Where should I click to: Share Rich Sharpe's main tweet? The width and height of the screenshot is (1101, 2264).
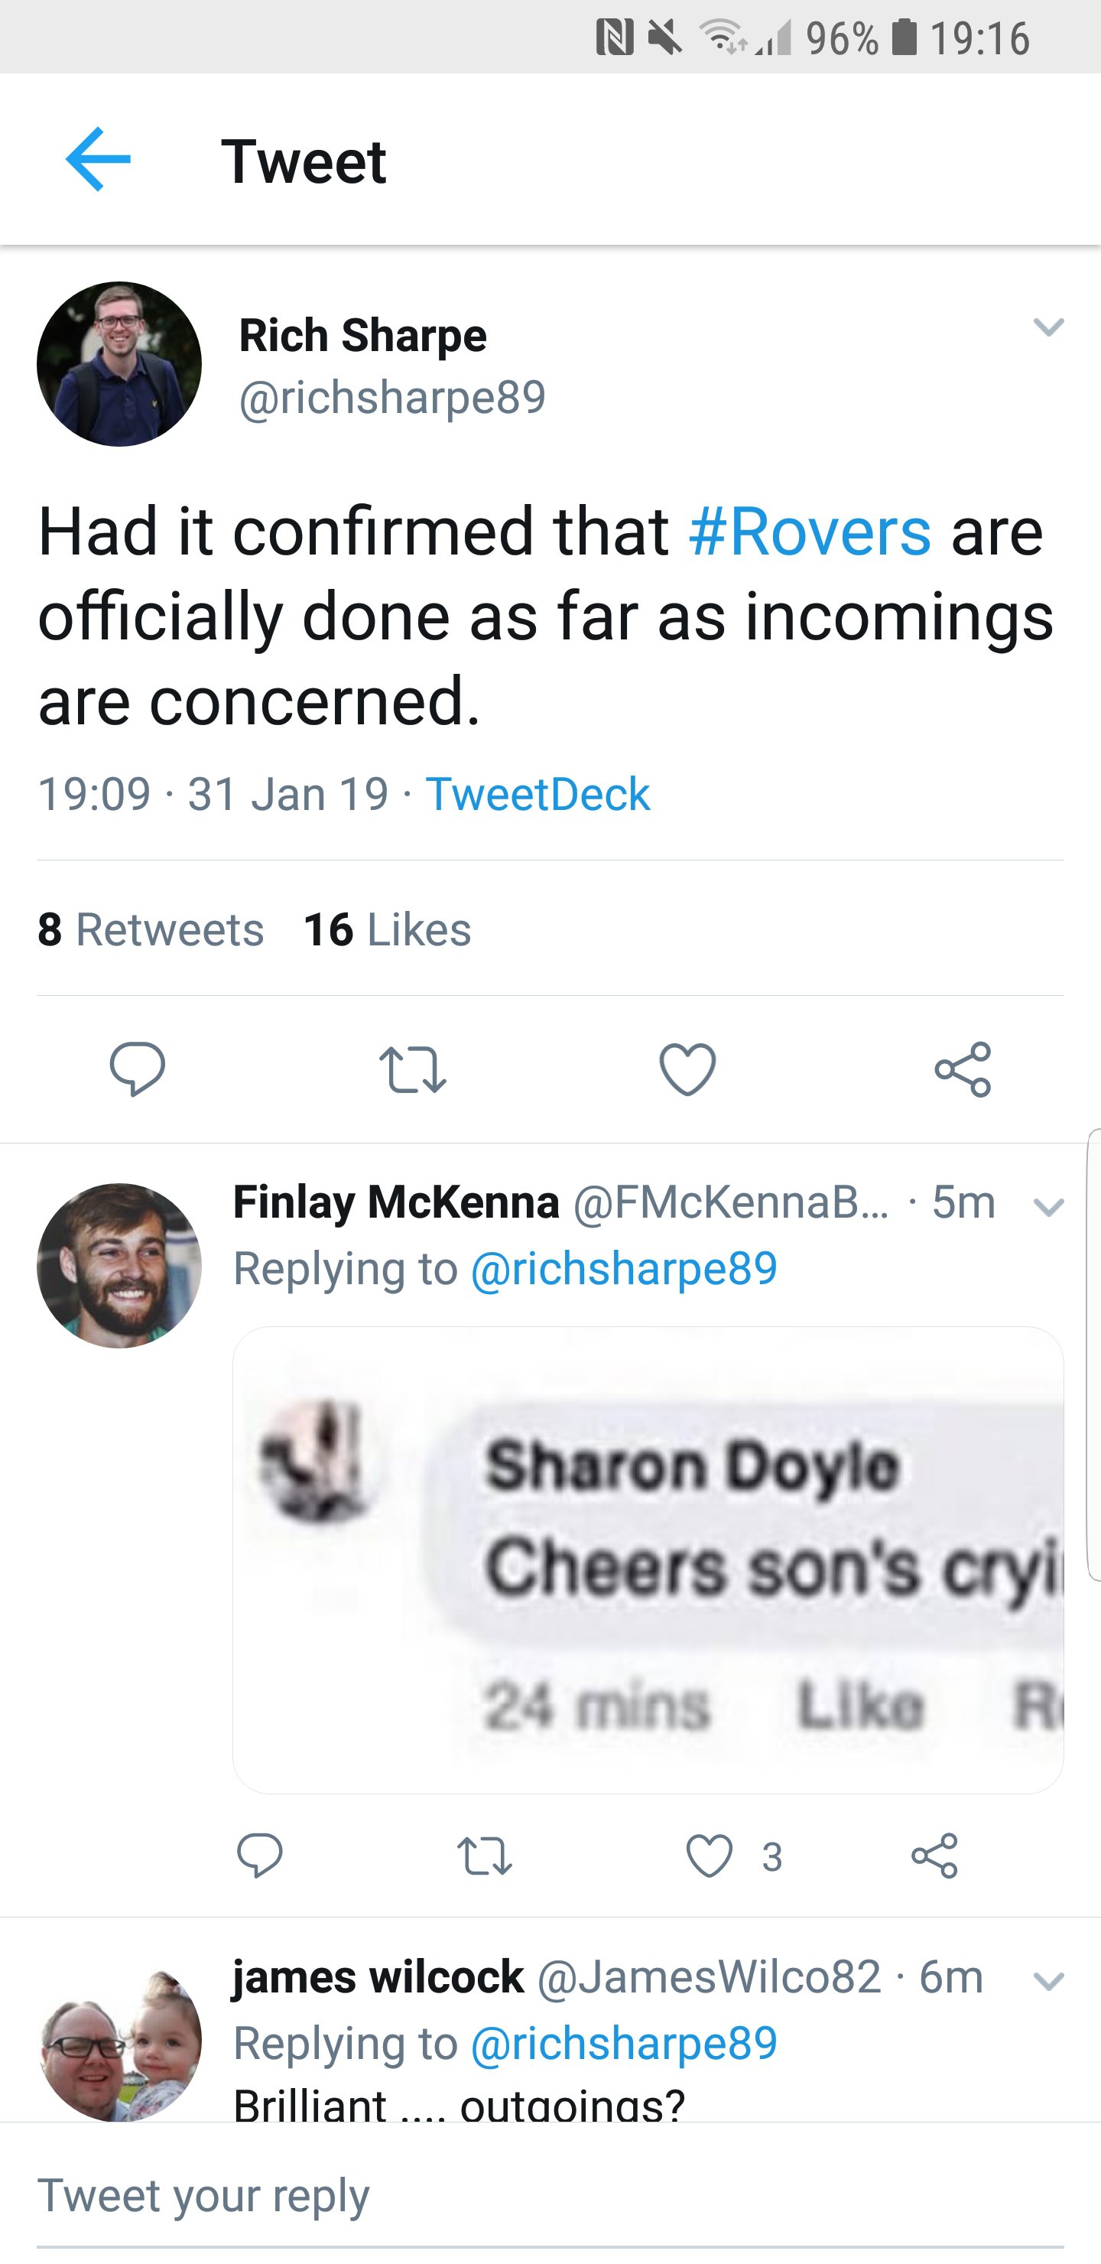click(x=963, y=1069)
